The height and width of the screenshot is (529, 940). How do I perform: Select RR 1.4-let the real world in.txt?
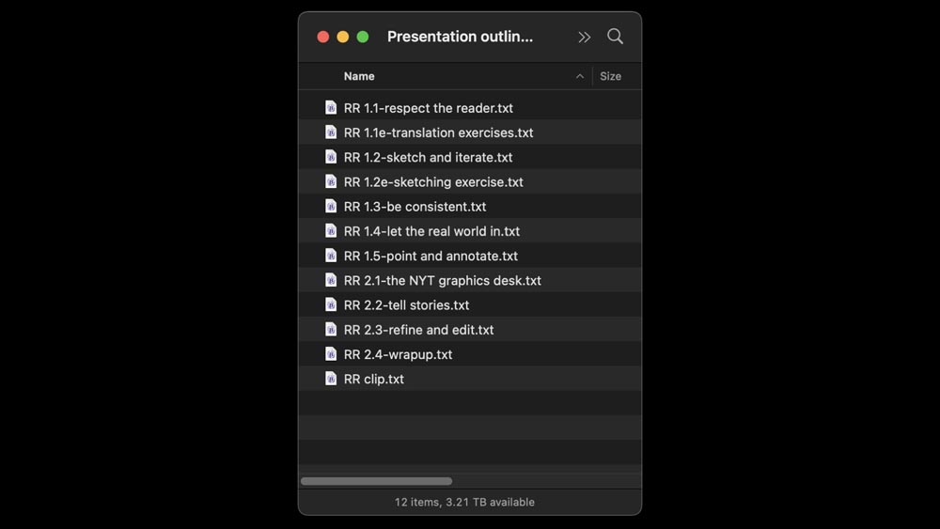pyautogui.click(x=431, y=231)
